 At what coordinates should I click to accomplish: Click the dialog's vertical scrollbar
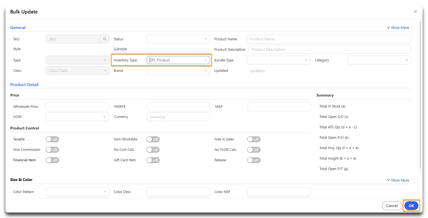[420, 95]
